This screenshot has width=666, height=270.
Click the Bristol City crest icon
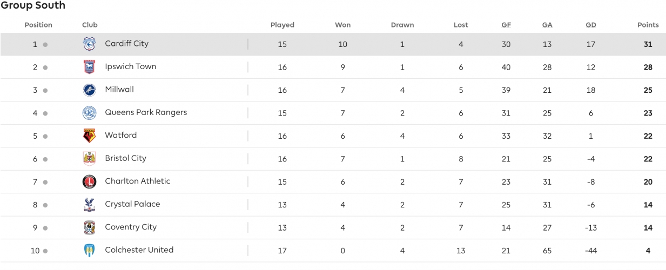click(x=89, y=159)
